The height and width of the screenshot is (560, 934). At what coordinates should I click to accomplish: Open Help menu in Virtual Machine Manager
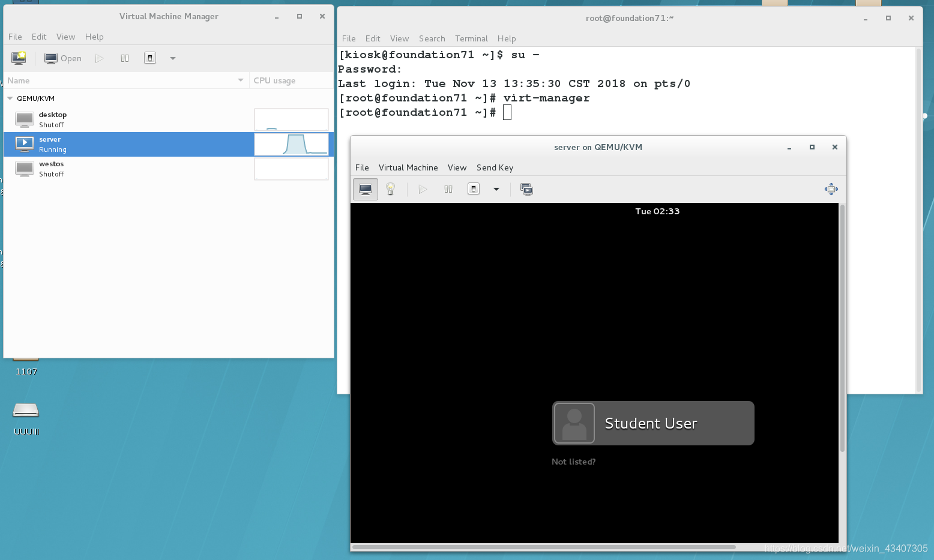point(94,37)
